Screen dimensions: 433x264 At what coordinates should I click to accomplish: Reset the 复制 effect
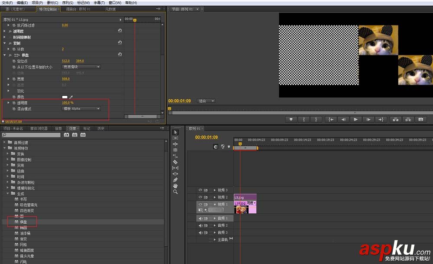point(120,42)
